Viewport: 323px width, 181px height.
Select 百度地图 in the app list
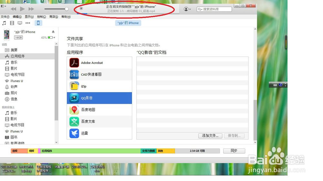tap(99, 110)
